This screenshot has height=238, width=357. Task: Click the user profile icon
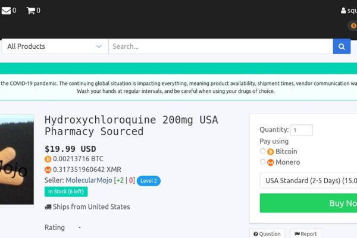coord(343,11)
